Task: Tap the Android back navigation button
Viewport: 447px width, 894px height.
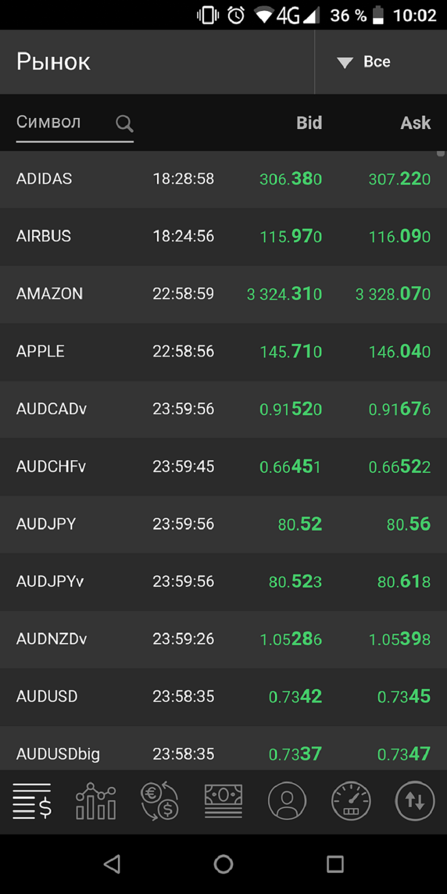Action: pyautogui.click(x=112, y=864)
